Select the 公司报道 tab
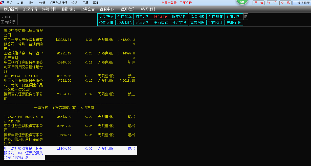The image size is (311, 166). 216,16
